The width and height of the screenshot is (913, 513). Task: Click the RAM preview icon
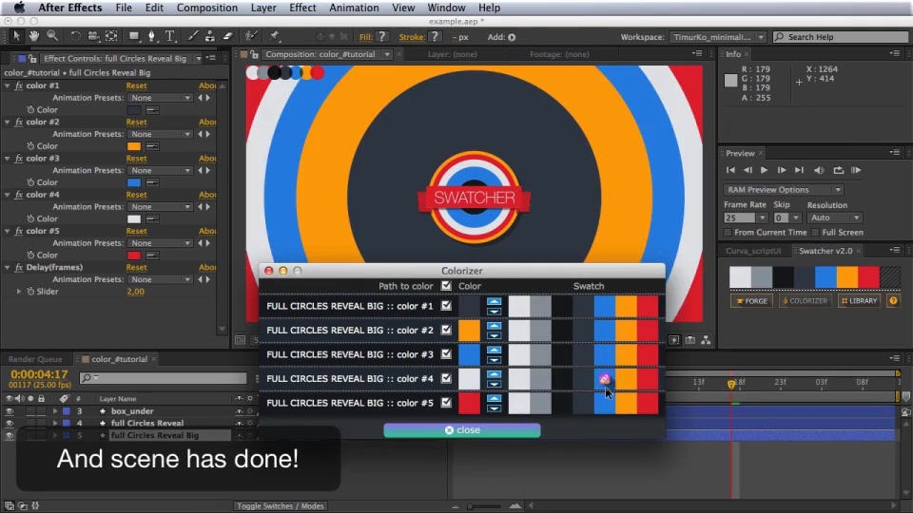(x=856, y=170)
